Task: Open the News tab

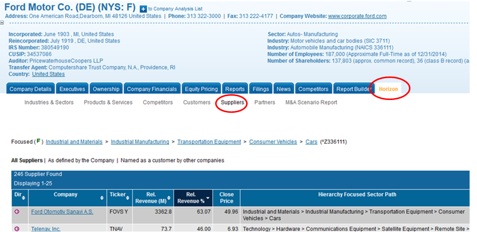Action: click(x=284, y=89)
